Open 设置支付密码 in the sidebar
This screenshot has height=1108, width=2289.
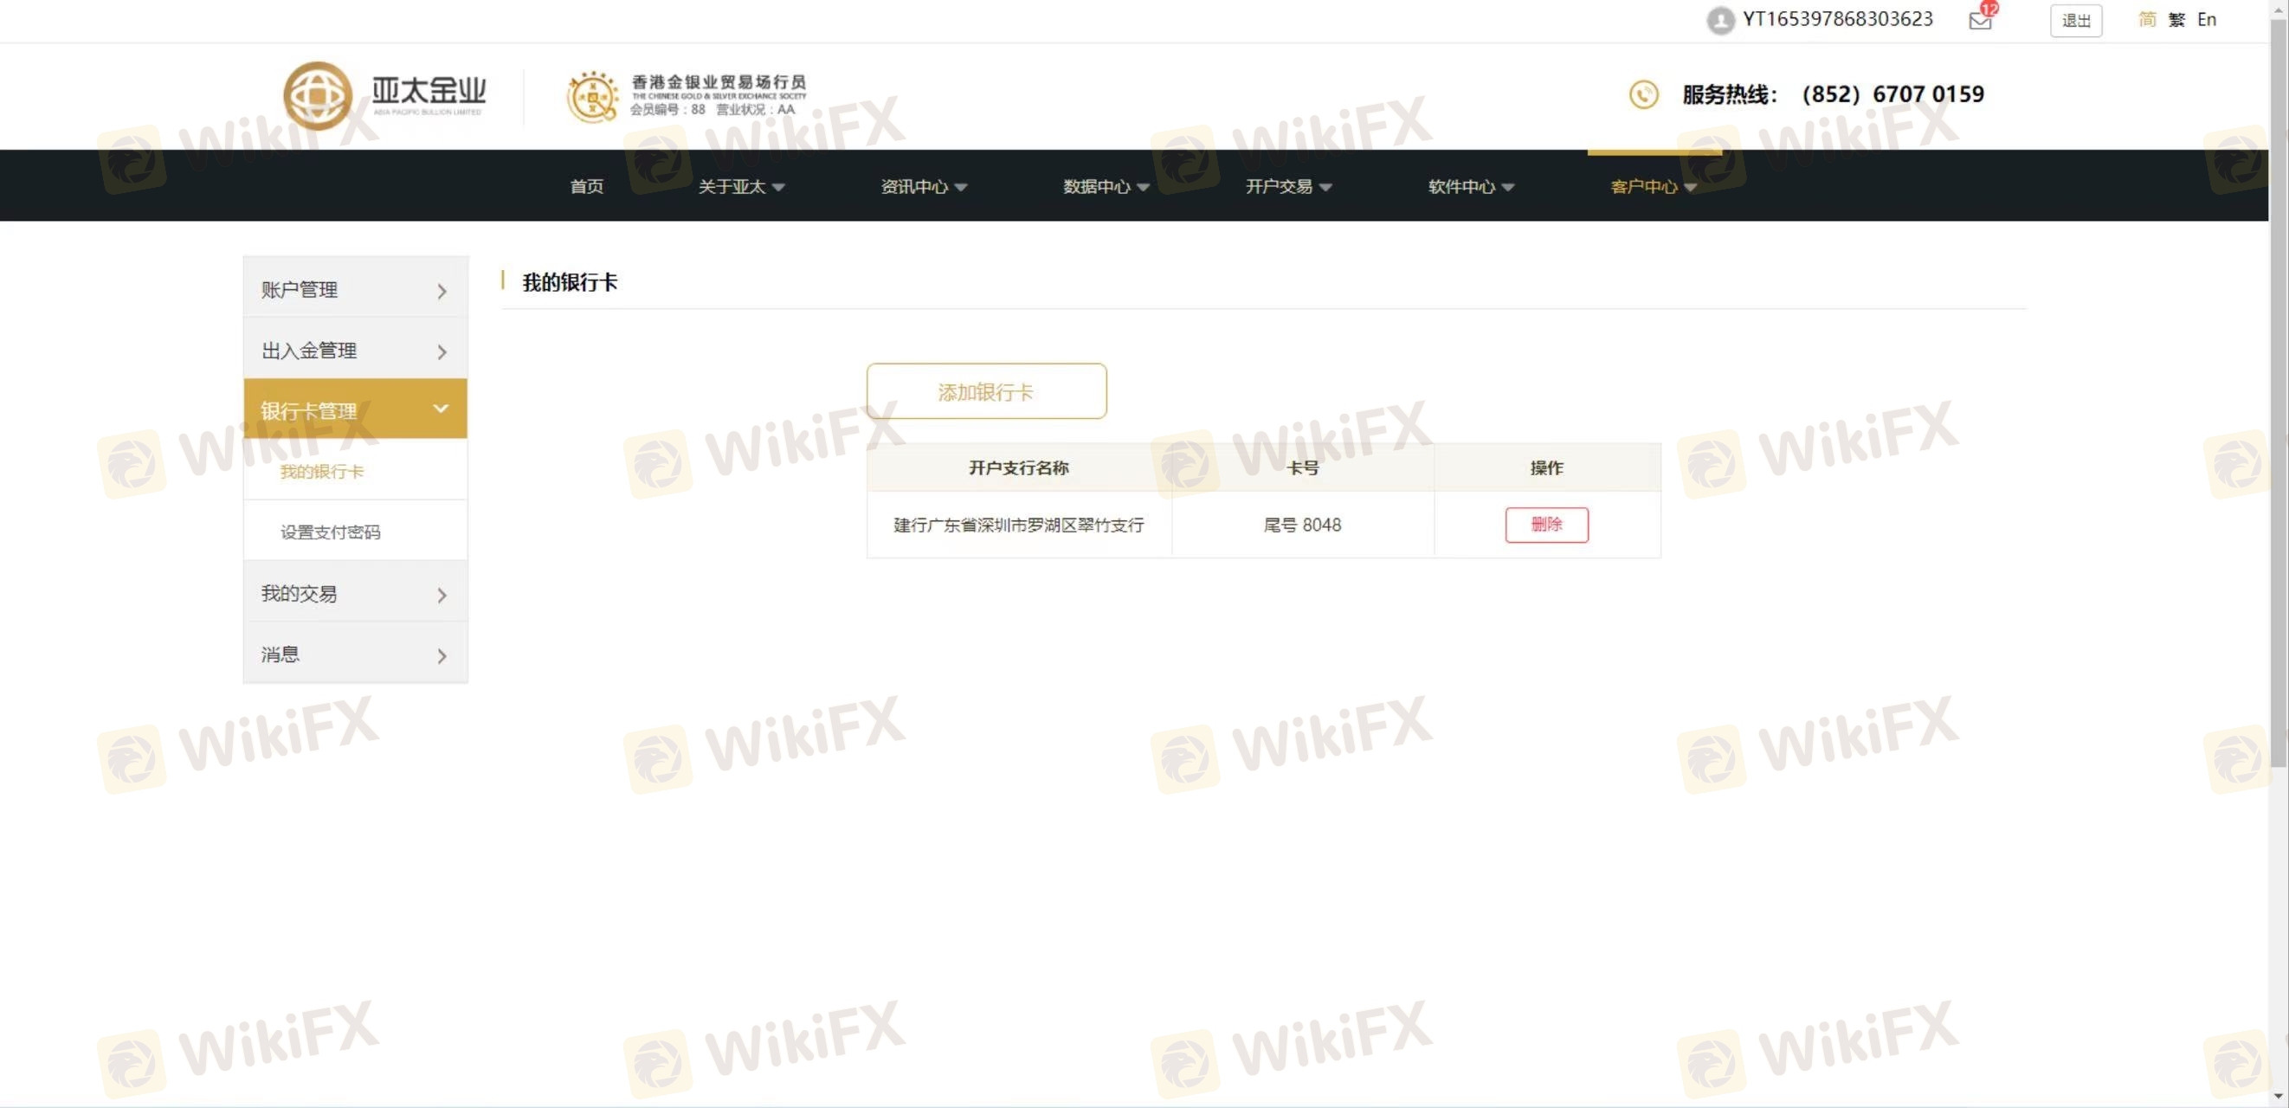click(x=331, y=531)
